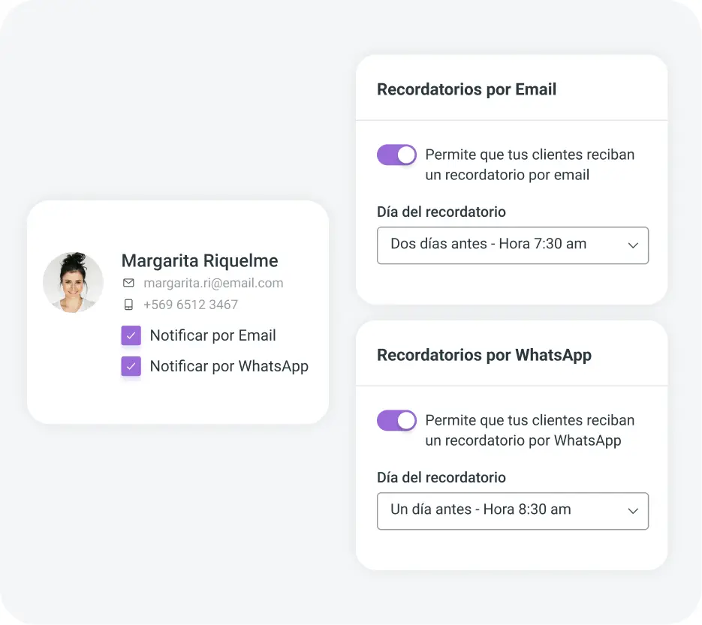Click the 'Notificar por WhatsApp' label
This screenshot has width=702, height=625.
pyautogui.click(x=229, y=366)
